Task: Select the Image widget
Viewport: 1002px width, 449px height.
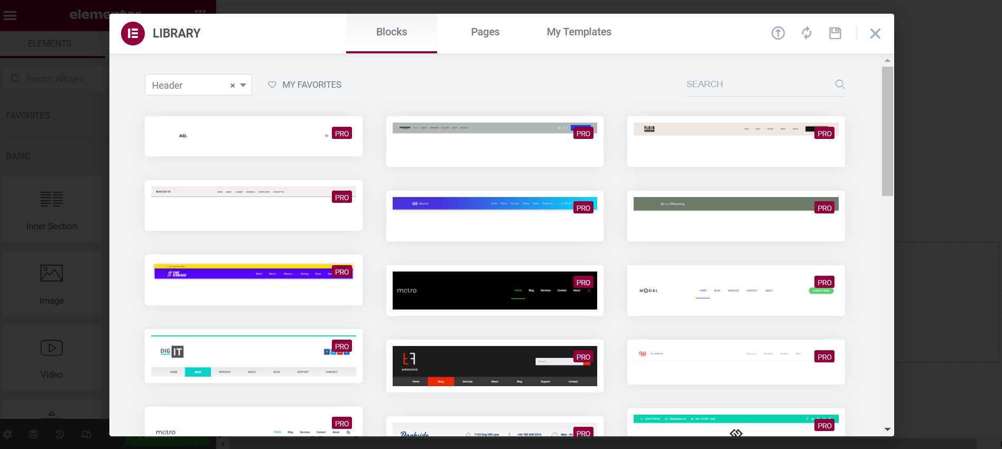Action: point(52,284)
